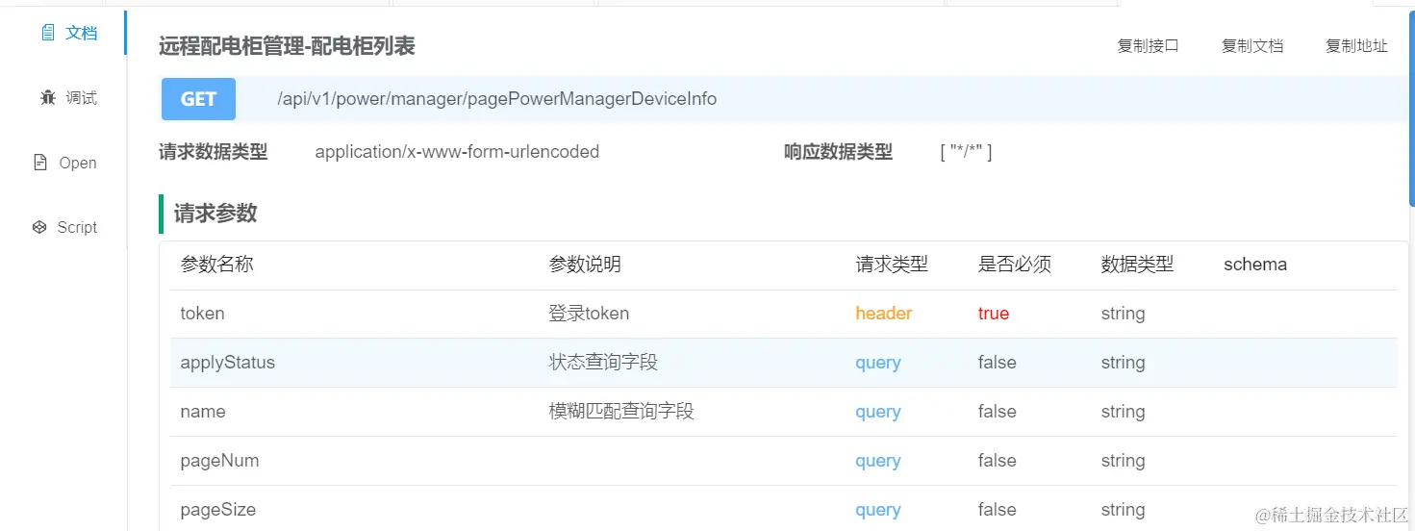Click the 登录token description cell

click(589, 314)
